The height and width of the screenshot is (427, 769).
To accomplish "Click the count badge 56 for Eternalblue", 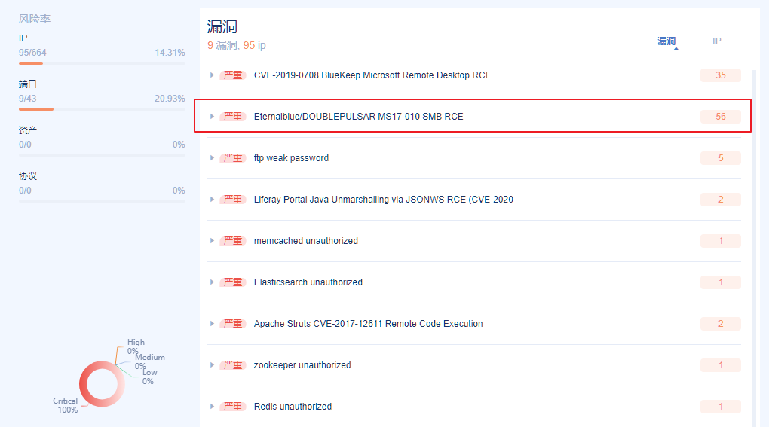I will click(x=721, y=117).
